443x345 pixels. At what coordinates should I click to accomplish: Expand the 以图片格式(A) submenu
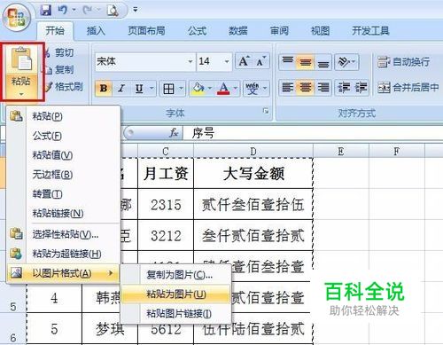click(63, 273)
